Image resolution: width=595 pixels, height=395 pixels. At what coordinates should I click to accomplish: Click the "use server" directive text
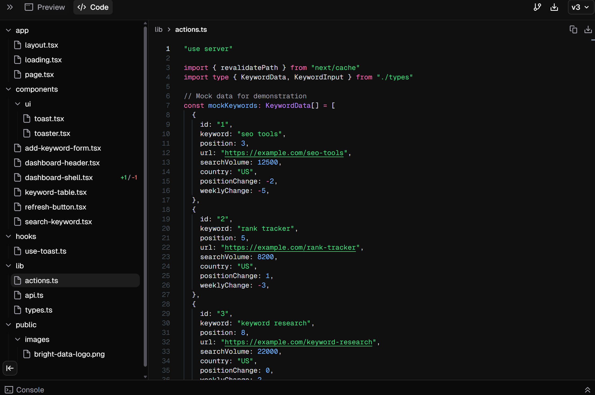tap(208, 49)
